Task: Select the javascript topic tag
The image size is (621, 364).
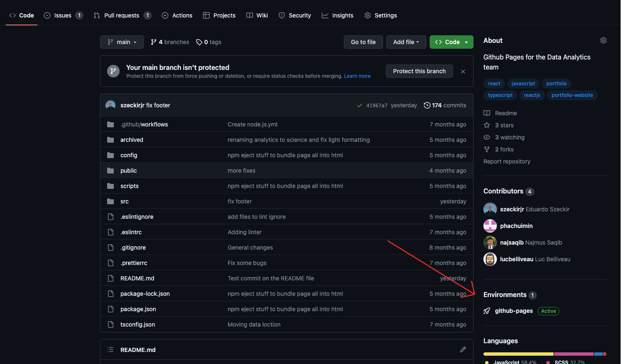Action: 523,84
